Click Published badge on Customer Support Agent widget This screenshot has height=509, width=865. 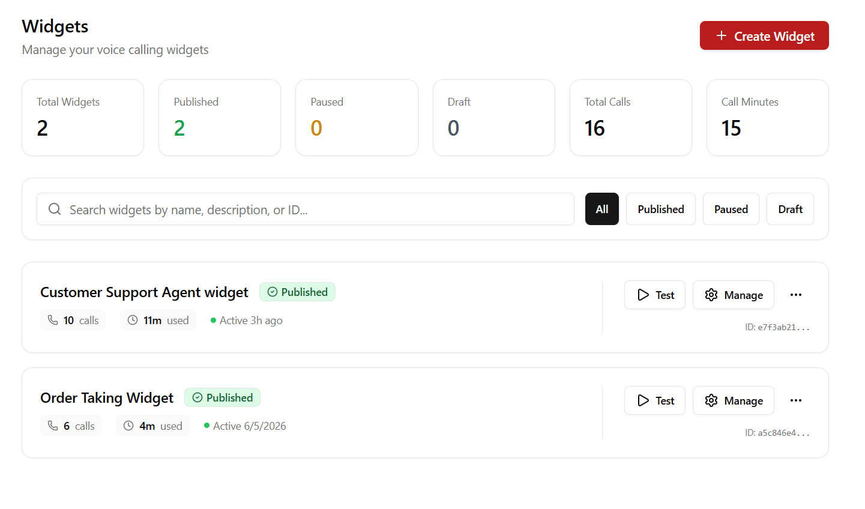tap(297, 292)
